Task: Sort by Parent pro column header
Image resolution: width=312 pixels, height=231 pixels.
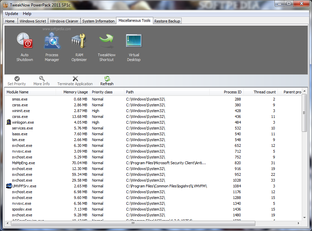Action: pos(290,92)
